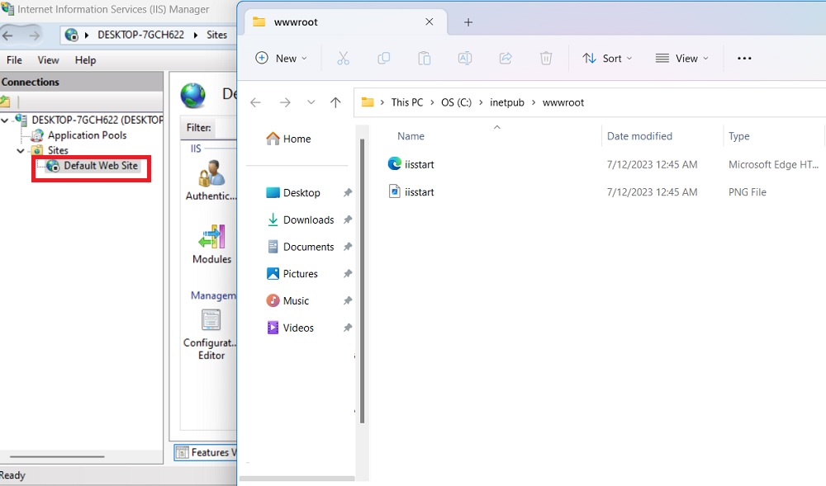826x486 pixels.
Task: Copy files using the toolbar icon
Action: [x=383, y=58]
